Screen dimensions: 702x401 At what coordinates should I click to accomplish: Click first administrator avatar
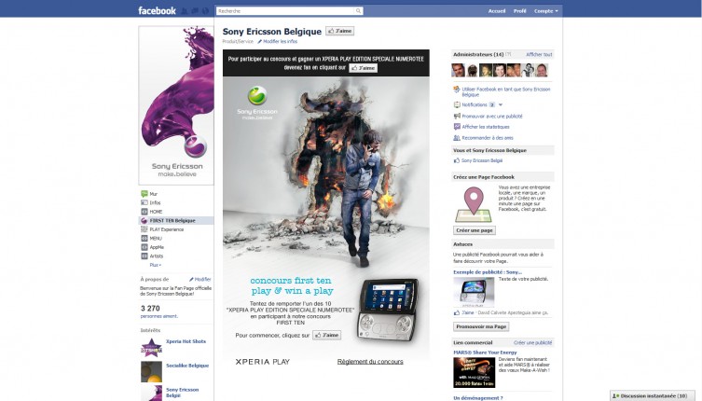tap(458, 70)
